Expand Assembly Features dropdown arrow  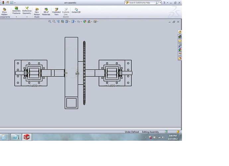pyautogui.click(x=16, y=17)
